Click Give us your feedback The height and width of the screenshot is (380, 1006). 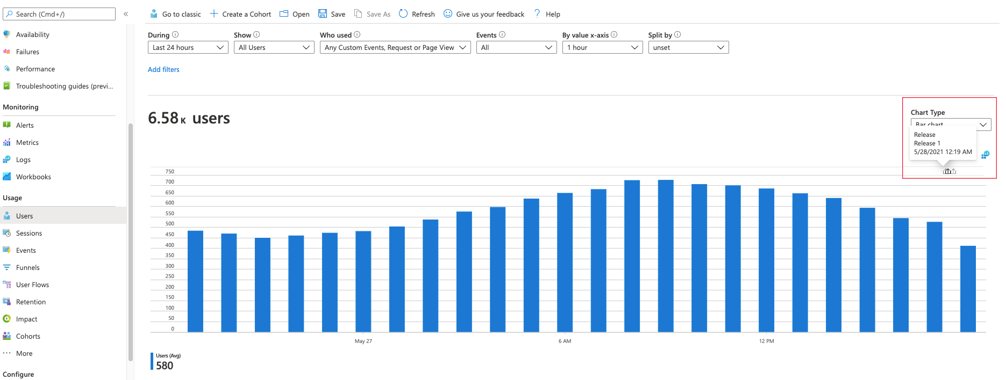(x=484, y=14)
